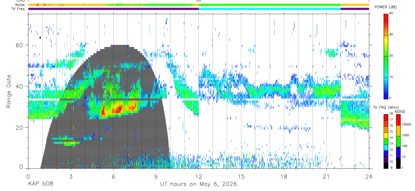Click the CPID row label at top
The image size is (415, 191).
(x=21, y=1)
